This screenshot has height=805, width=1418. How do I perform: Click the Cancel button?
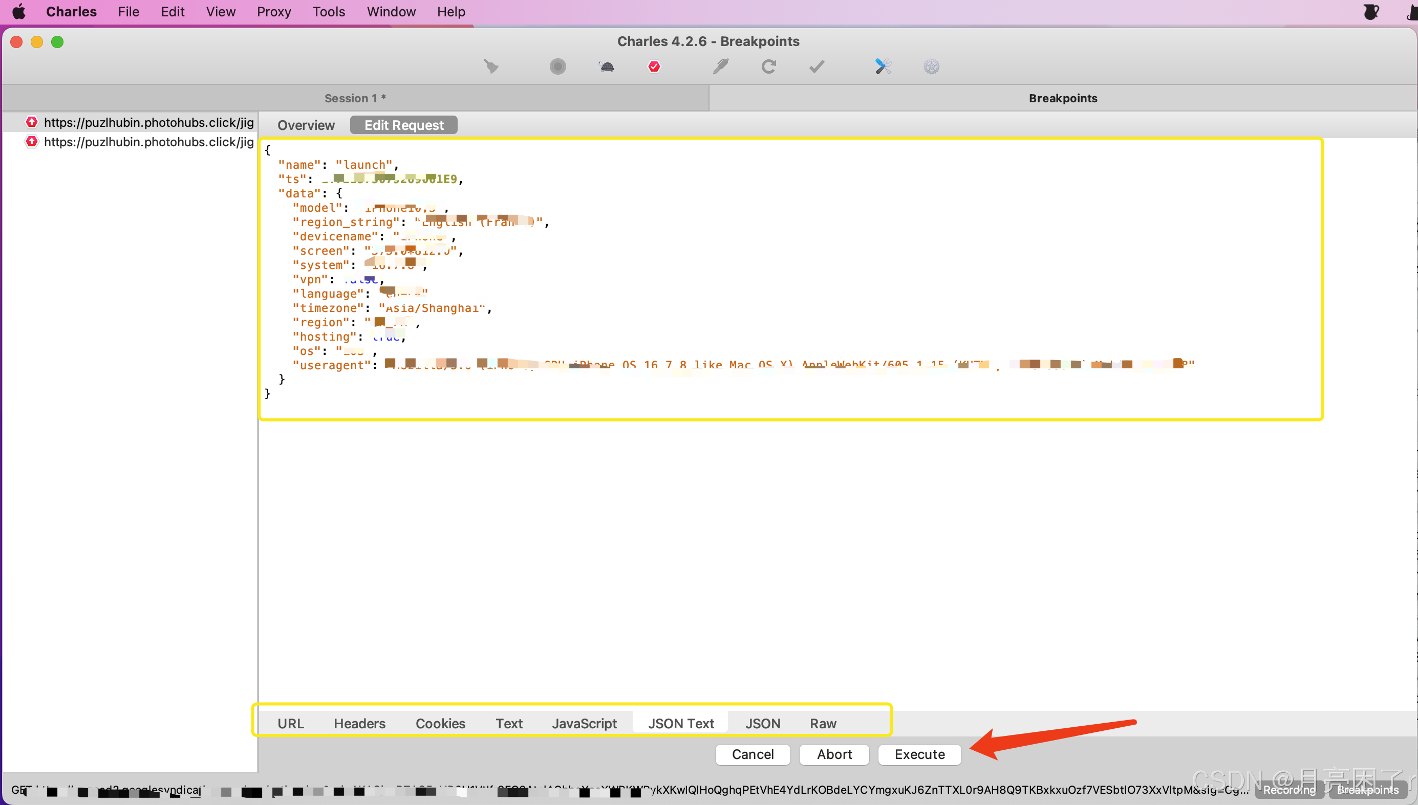click(x=753, y=754)
